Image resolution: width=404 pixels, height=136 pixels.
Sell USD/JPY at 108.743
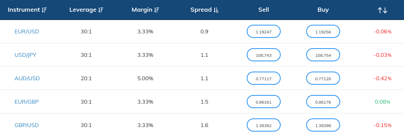point(264,55)
